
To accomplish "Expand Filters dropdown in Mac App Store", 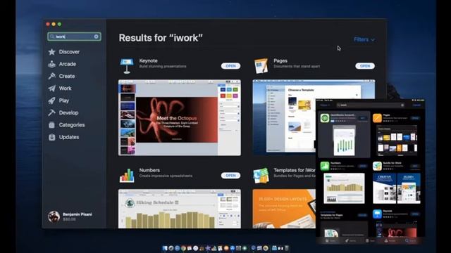I will click(x=364, y=39).
